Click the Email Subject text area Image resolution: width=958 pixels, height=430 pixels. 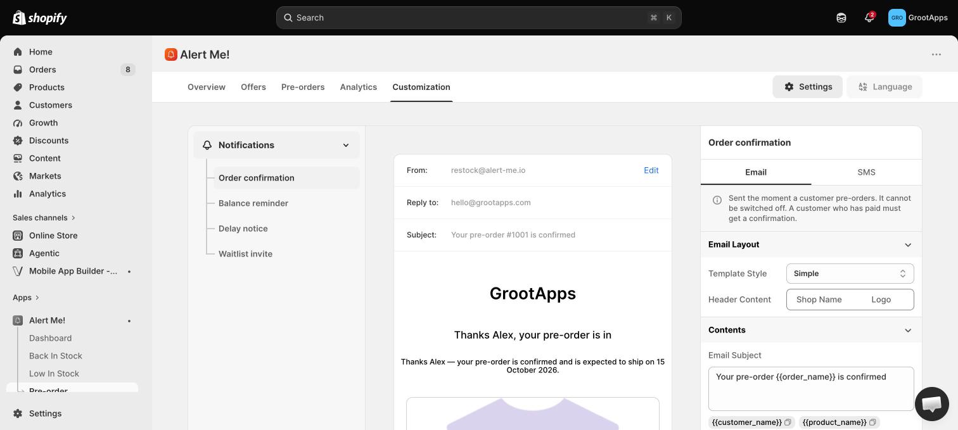(811, 389)
